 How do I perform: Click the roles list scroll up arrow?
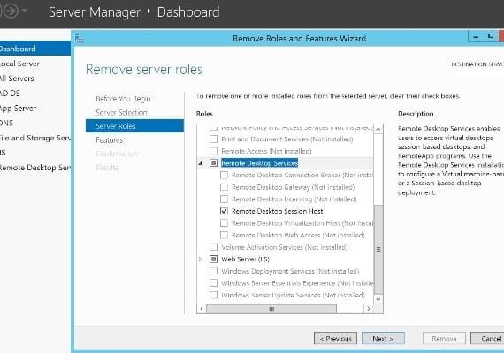[x=378, y=129]
